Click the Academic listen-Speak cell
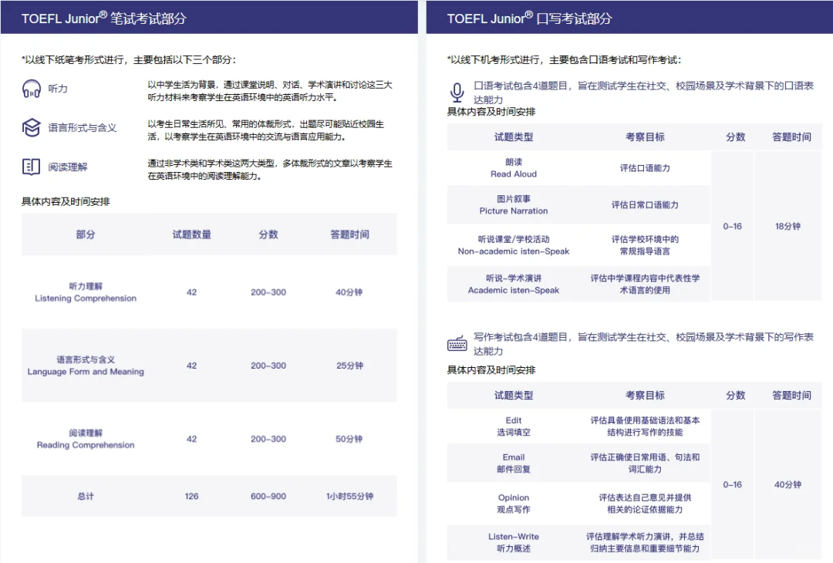 coord(514,285)
